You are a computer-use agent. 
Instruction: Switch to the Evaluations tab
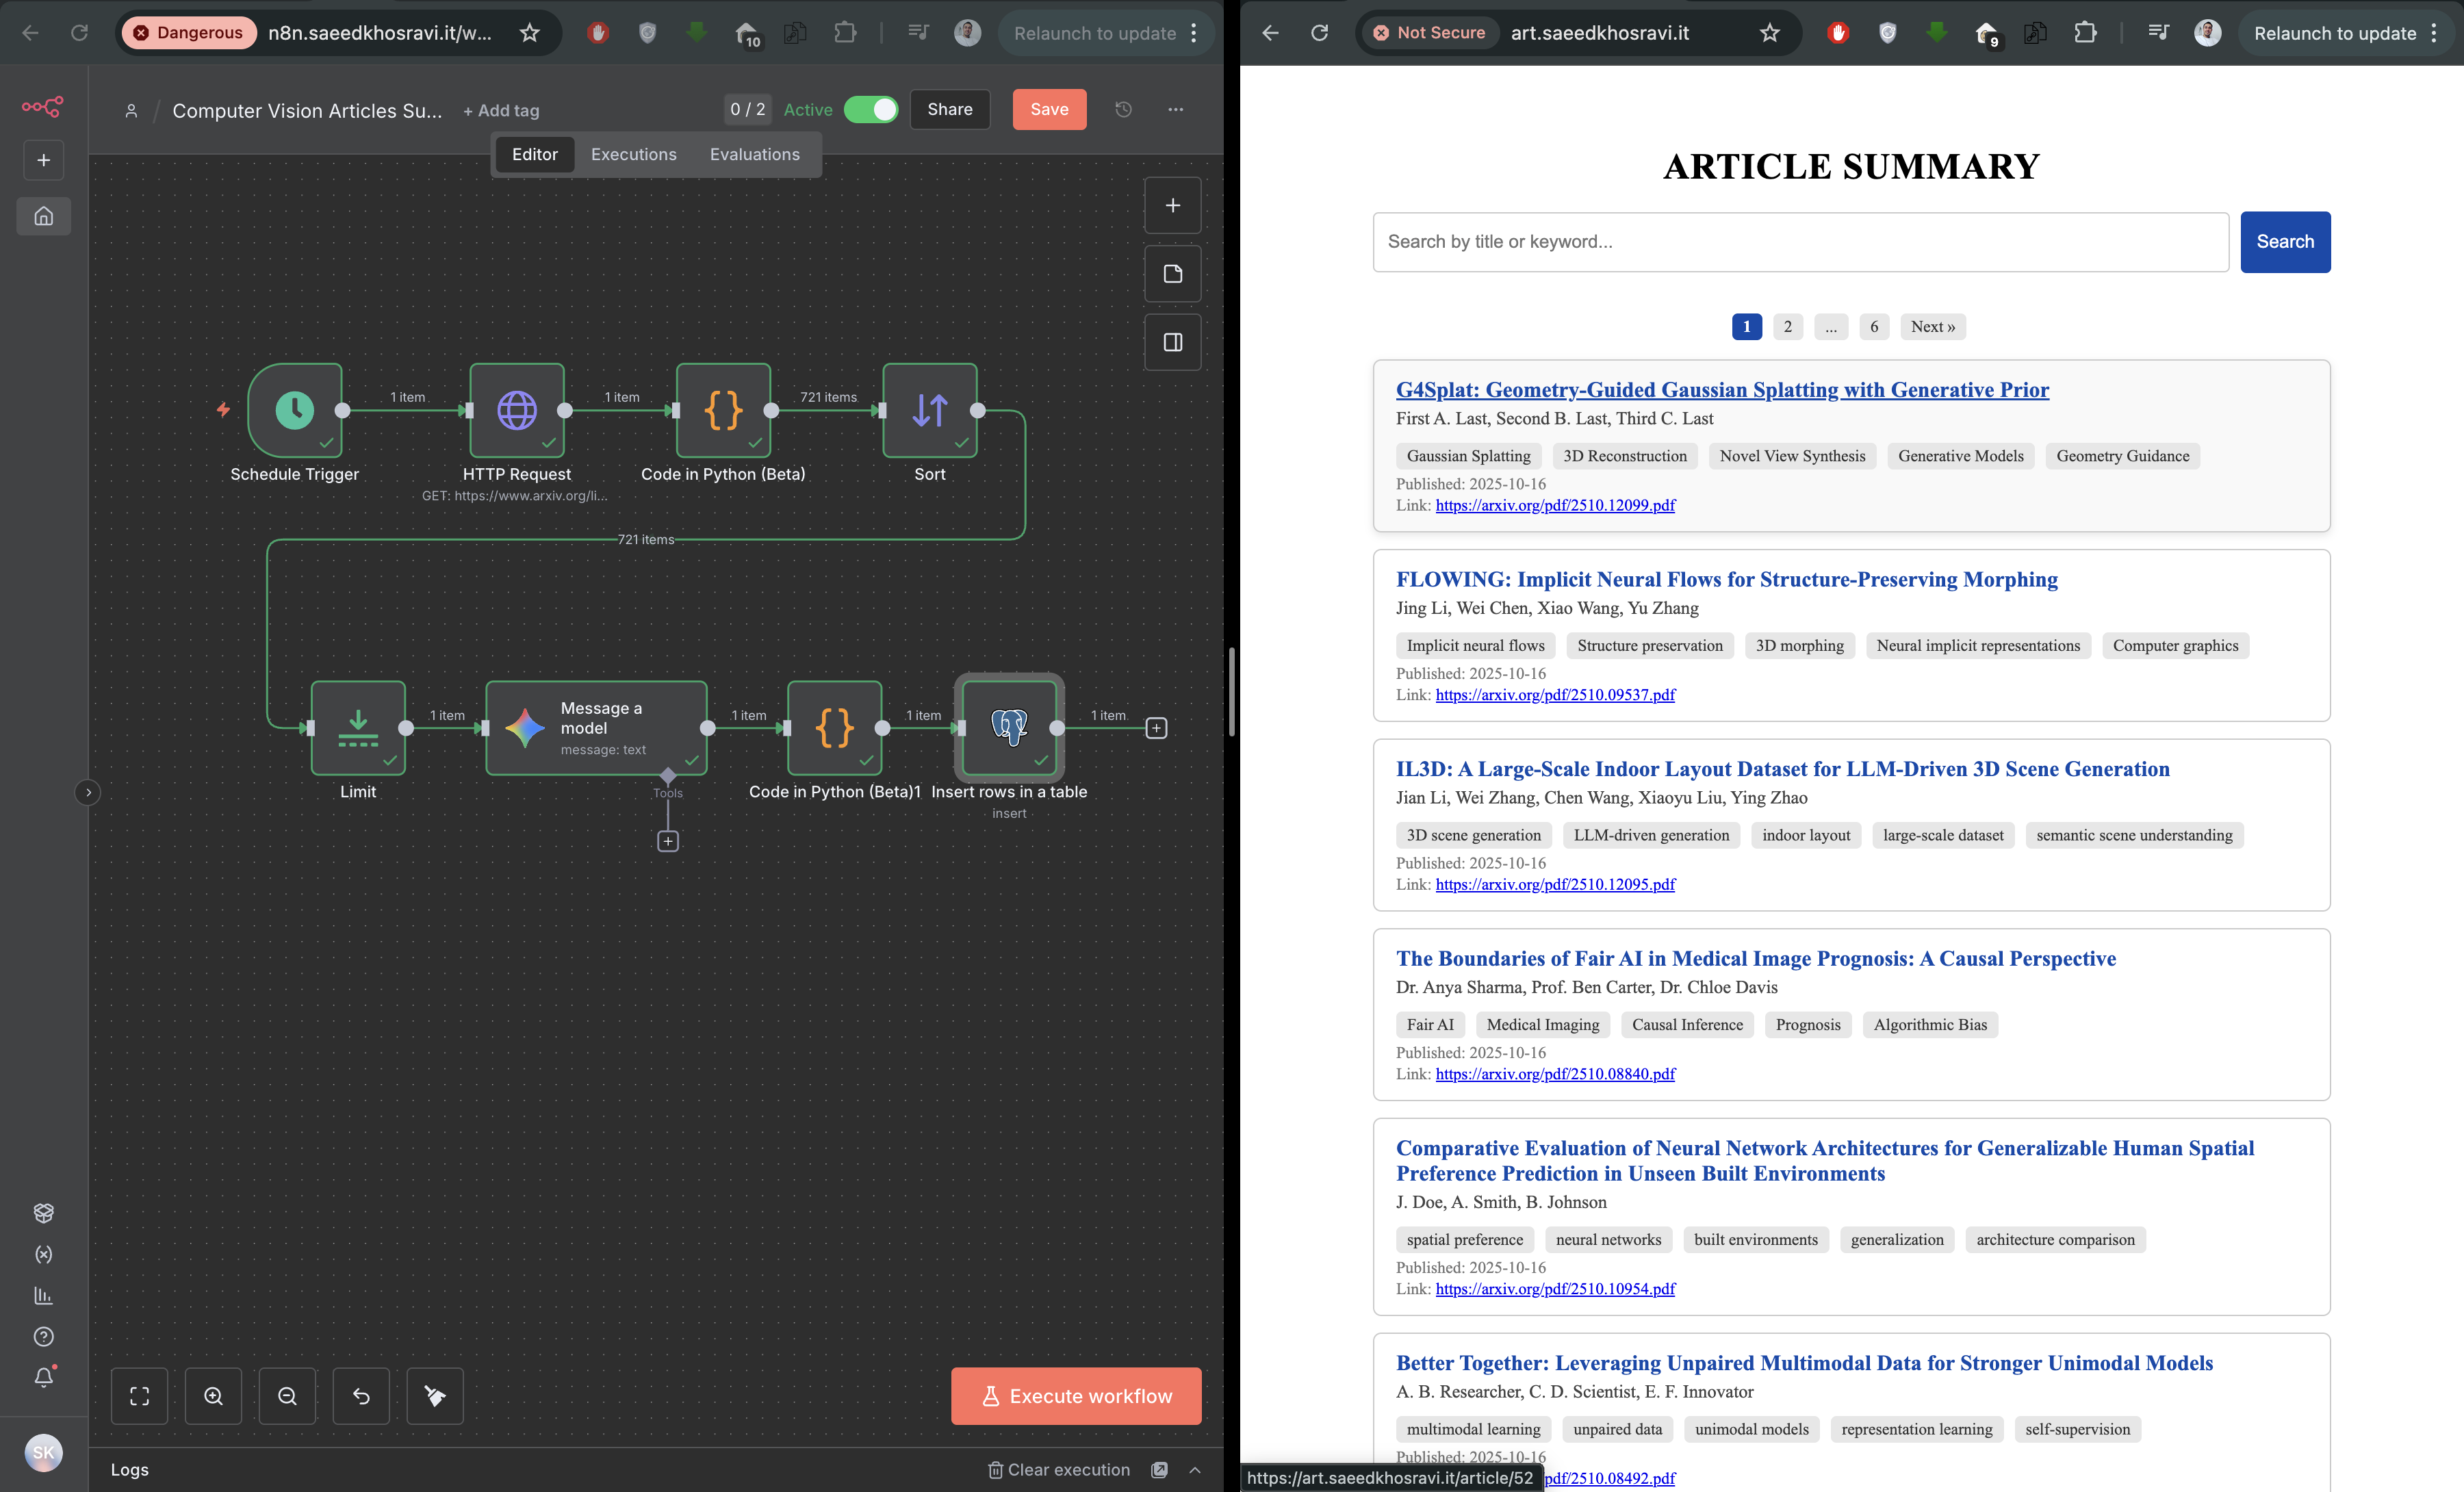(x=754, y=154)
